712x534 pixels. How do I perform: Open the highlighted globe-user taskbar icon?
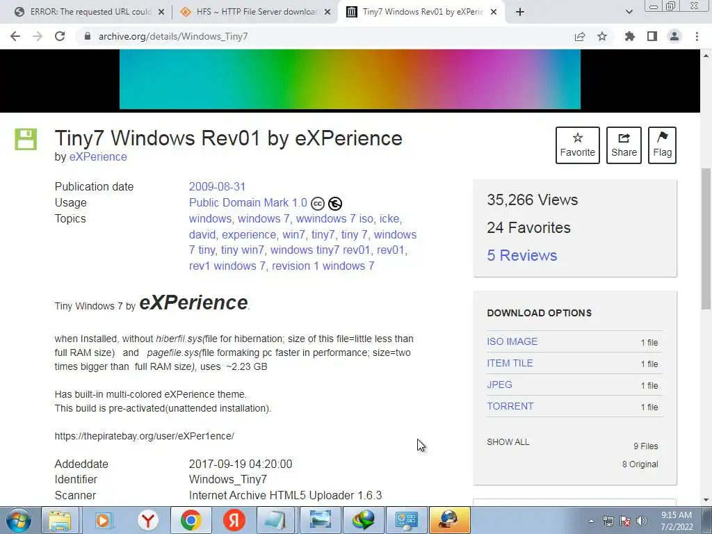click(x=450, y=520)
